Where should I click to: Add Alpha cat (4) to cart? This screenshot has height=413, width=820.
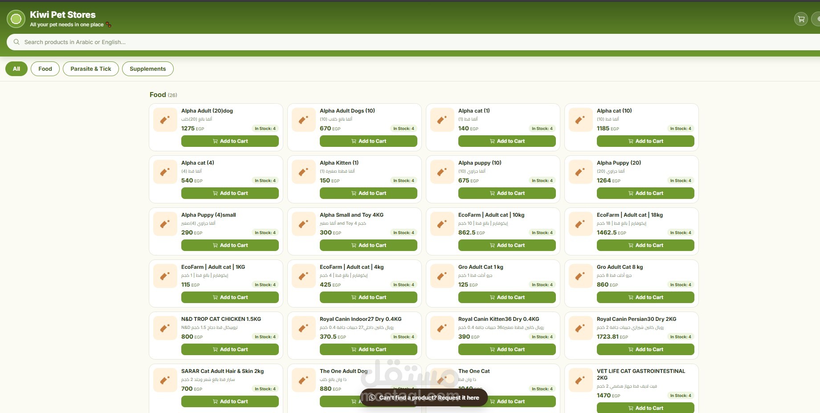[x=230, y=193]
